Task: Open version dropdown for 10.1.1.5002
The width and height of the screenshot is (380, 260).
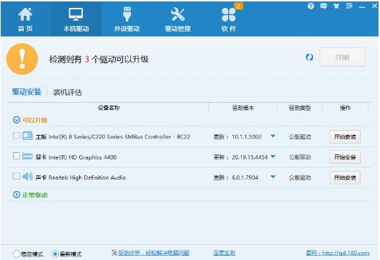Action: click(x=273, y=136)
